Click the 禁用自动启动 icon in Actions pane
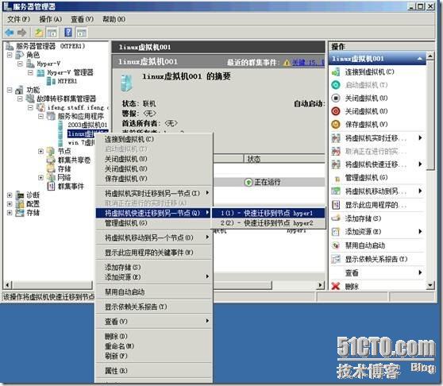 336,245
